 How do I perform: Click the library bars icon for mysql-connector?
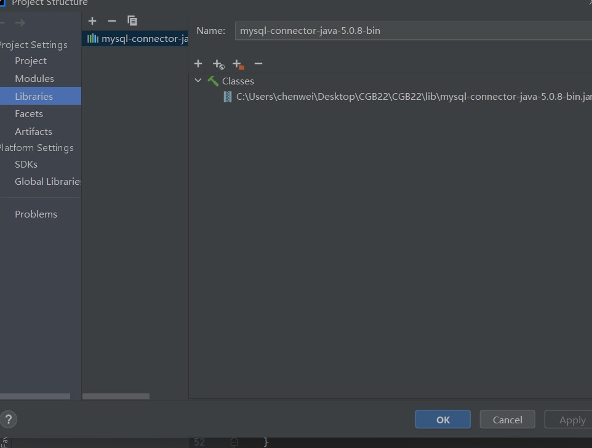coord(92,39)
